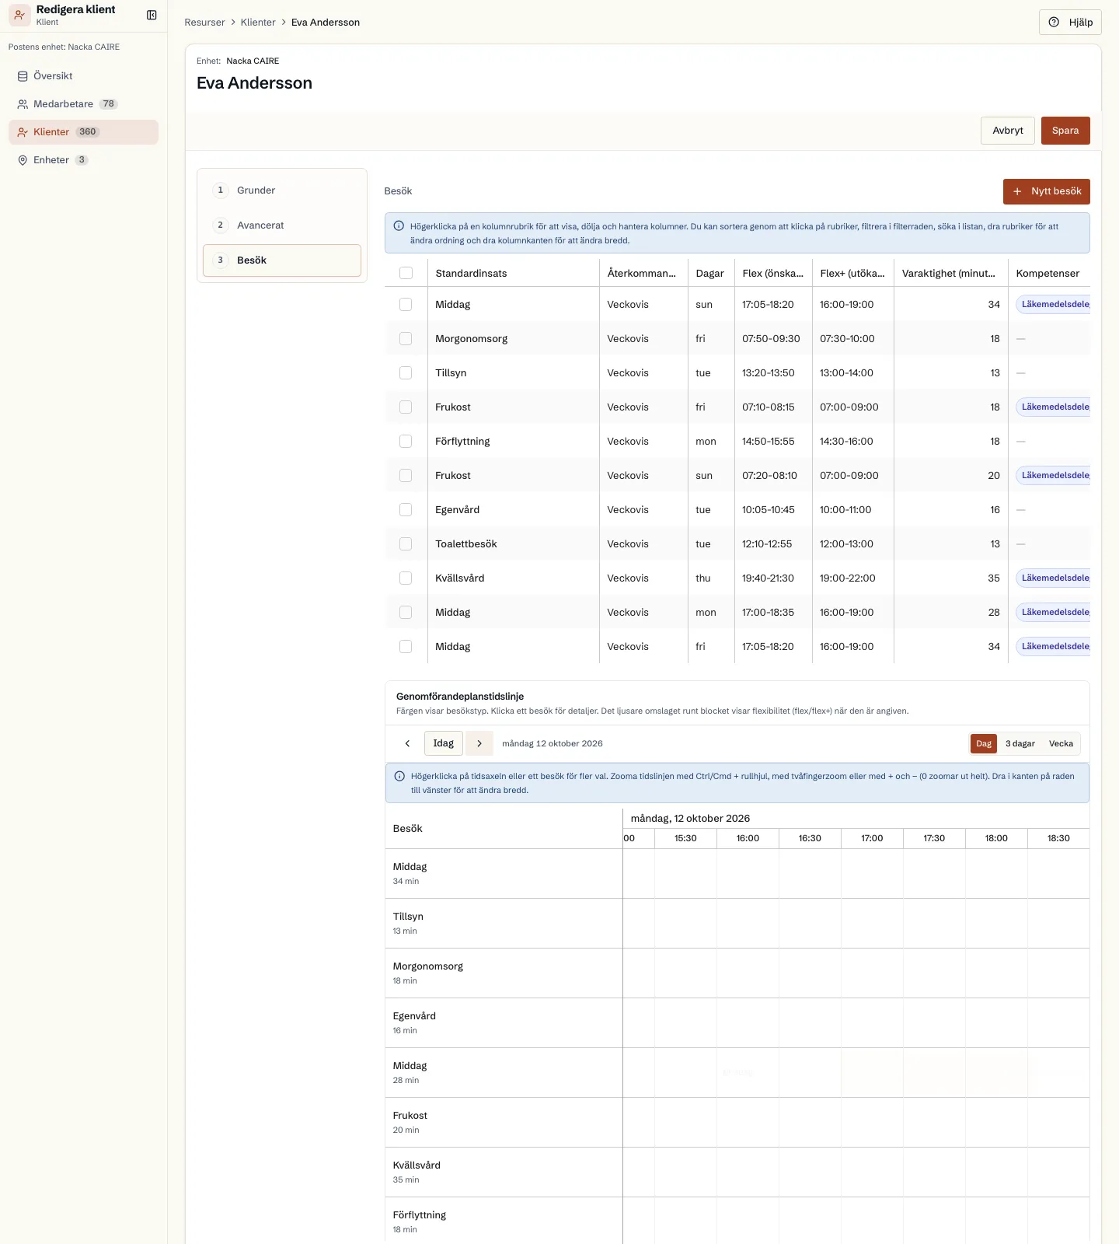The height and width of the screenshot is (1244, 1119).
Task: Click the Spara button
Action: 1065,131
